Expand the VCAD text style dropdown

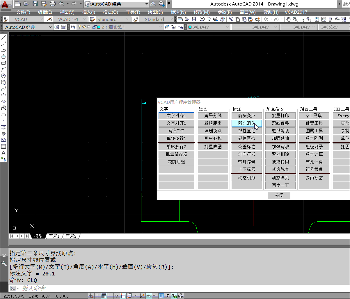click(40, 19)
